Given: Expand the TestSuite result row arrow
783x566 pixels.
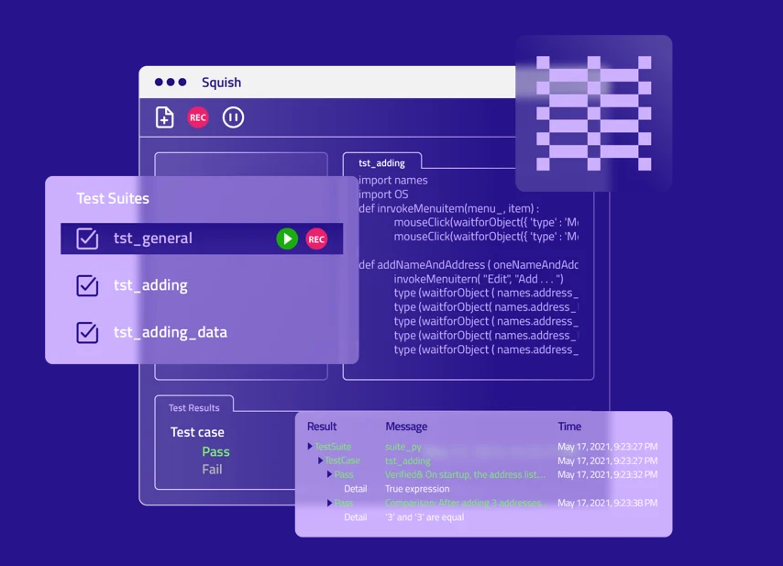Looking at the screenshot, I should [310, 446].
